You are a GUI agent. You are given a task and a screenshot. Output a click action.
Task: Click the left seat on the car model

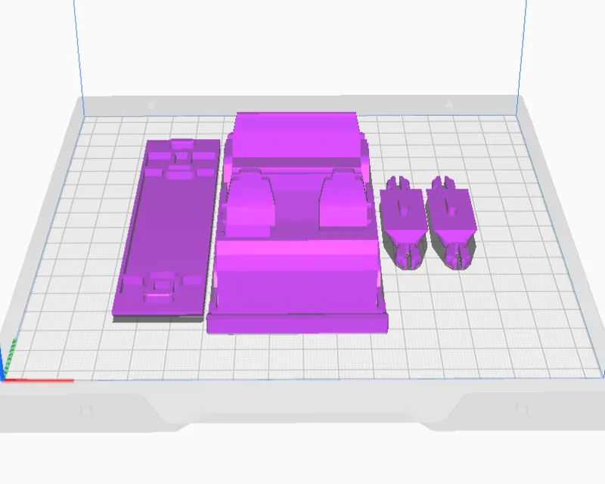pyautogui.click(x=249, y=203)
